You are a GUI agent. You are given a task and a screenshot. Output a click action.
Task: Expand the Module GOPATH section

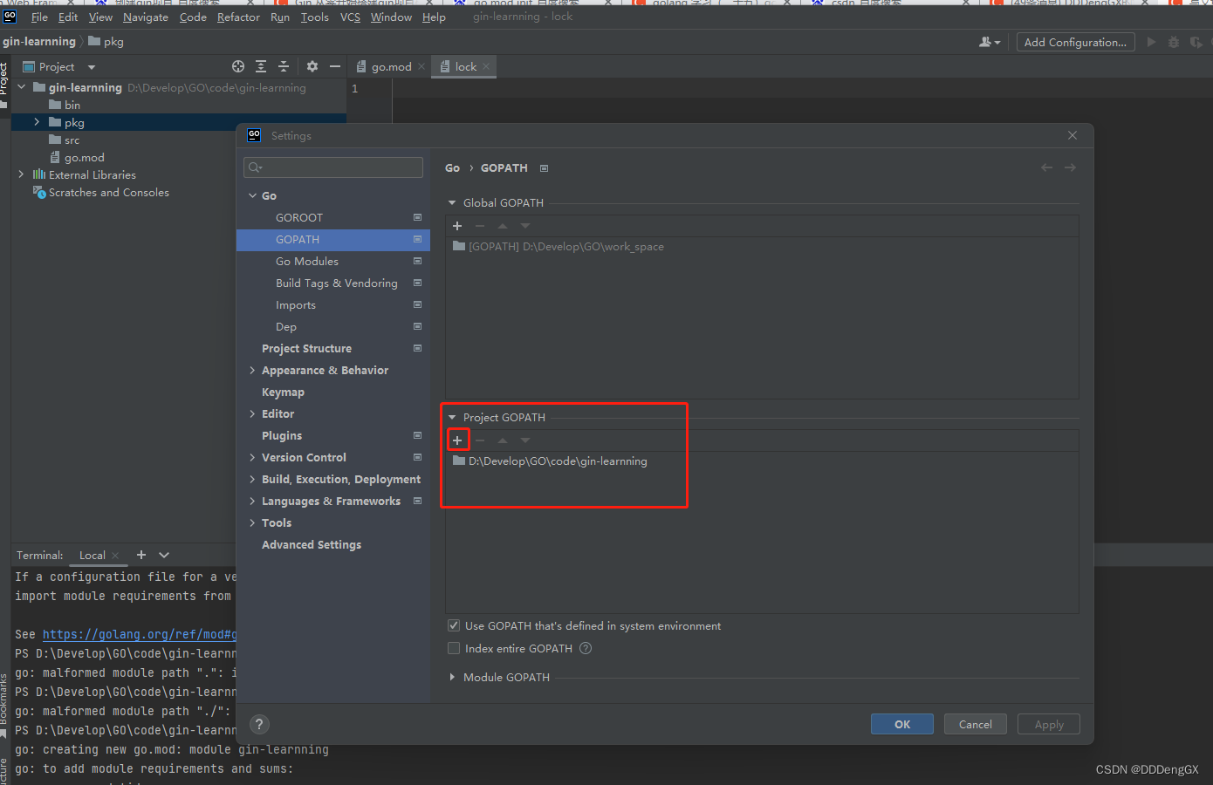point(452,677)
